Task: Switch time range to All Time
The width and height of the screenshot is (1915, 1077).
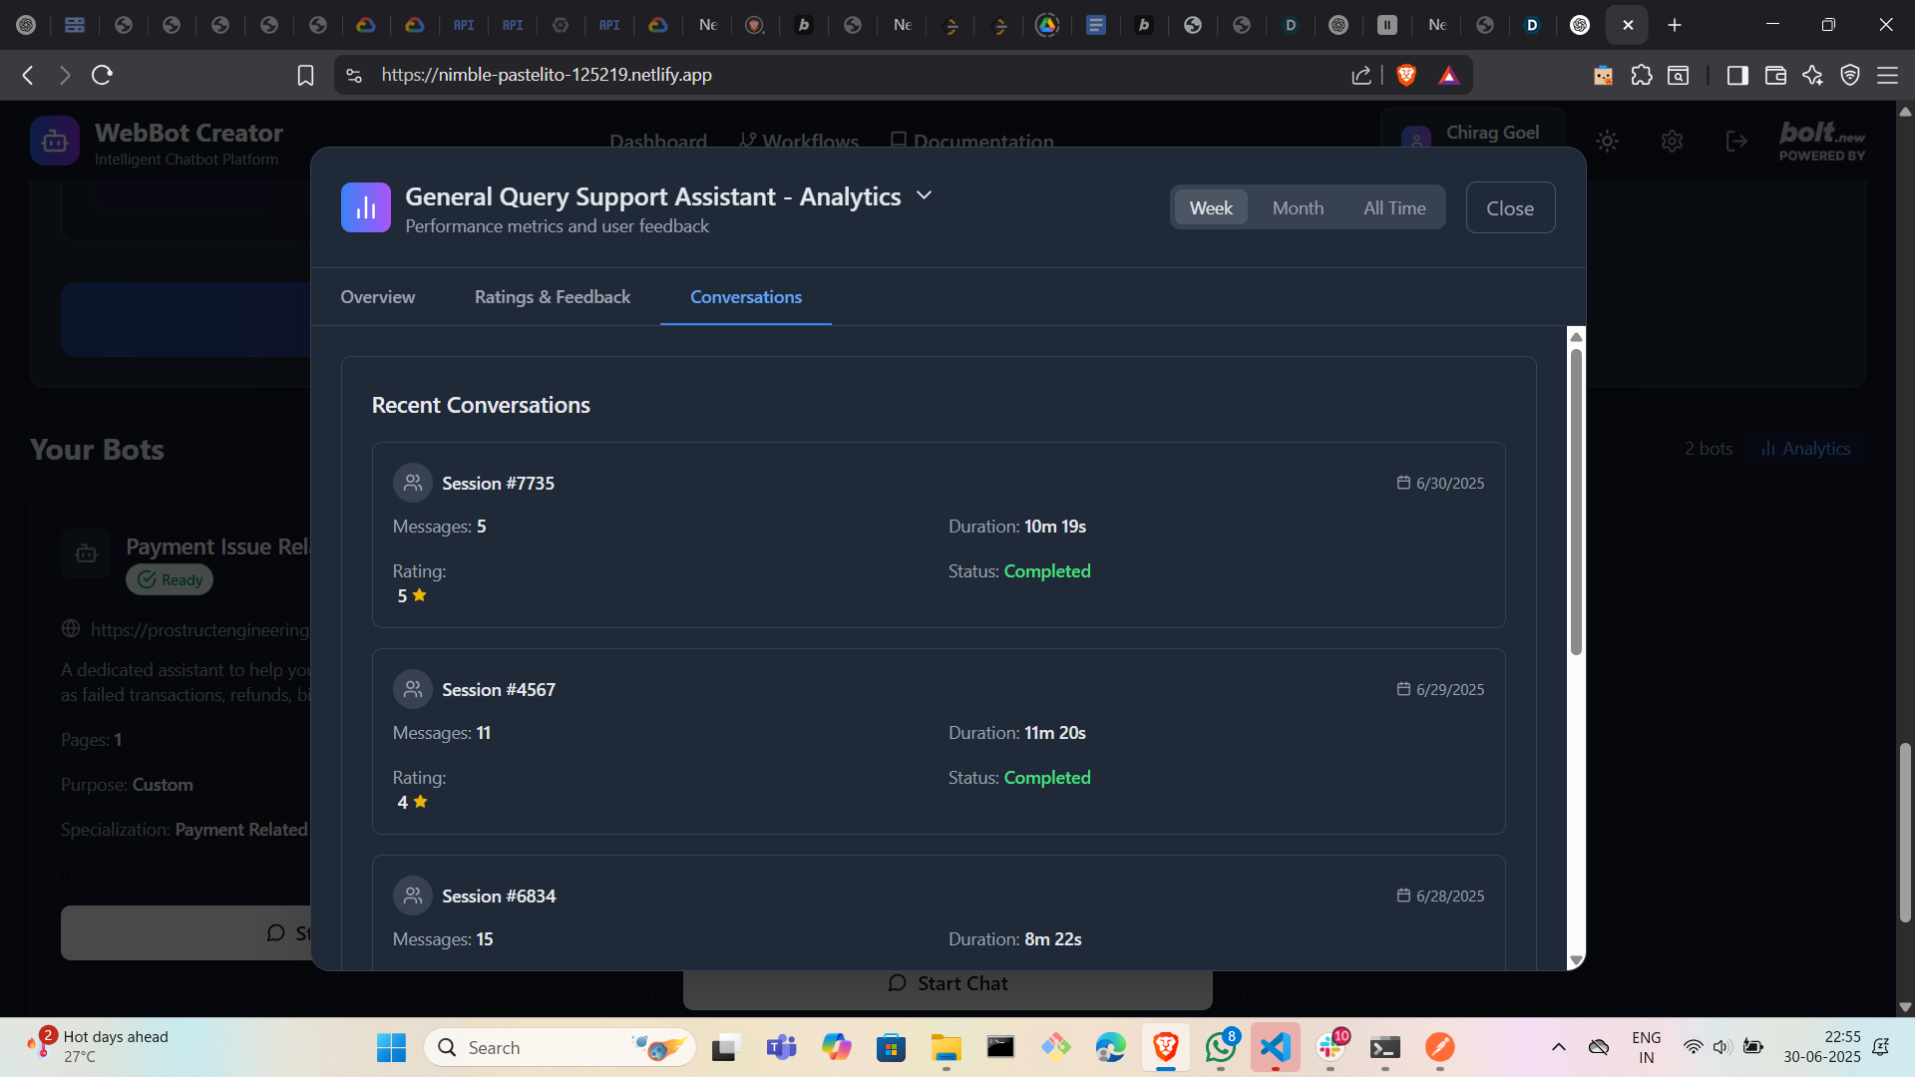Action: tap(1393, 207)
